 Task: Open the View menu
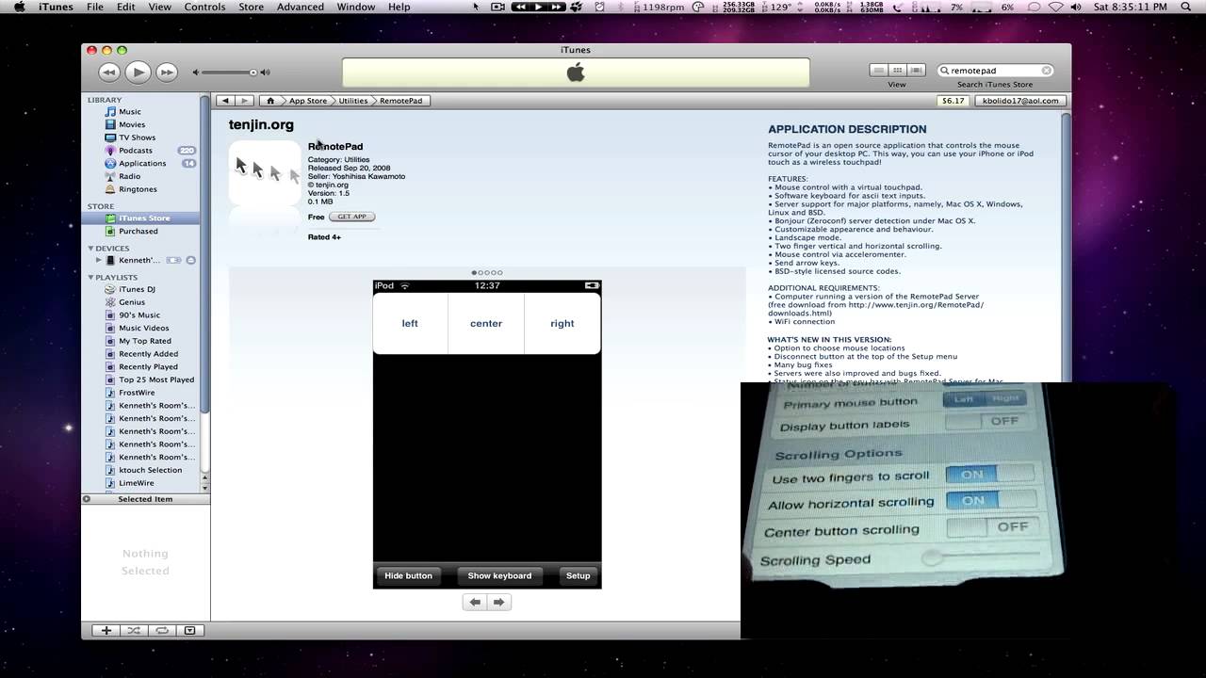159,7
